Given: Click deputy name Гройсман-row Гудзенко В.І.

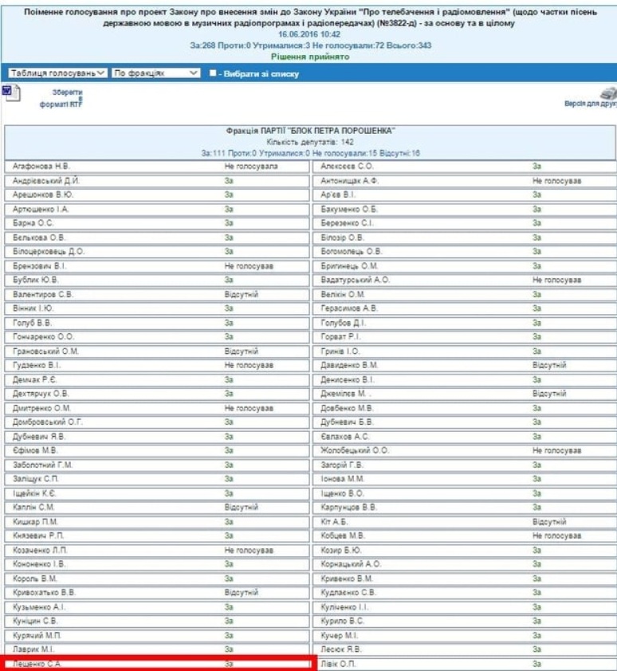Looking at the screenshot, I should (35, 365).
